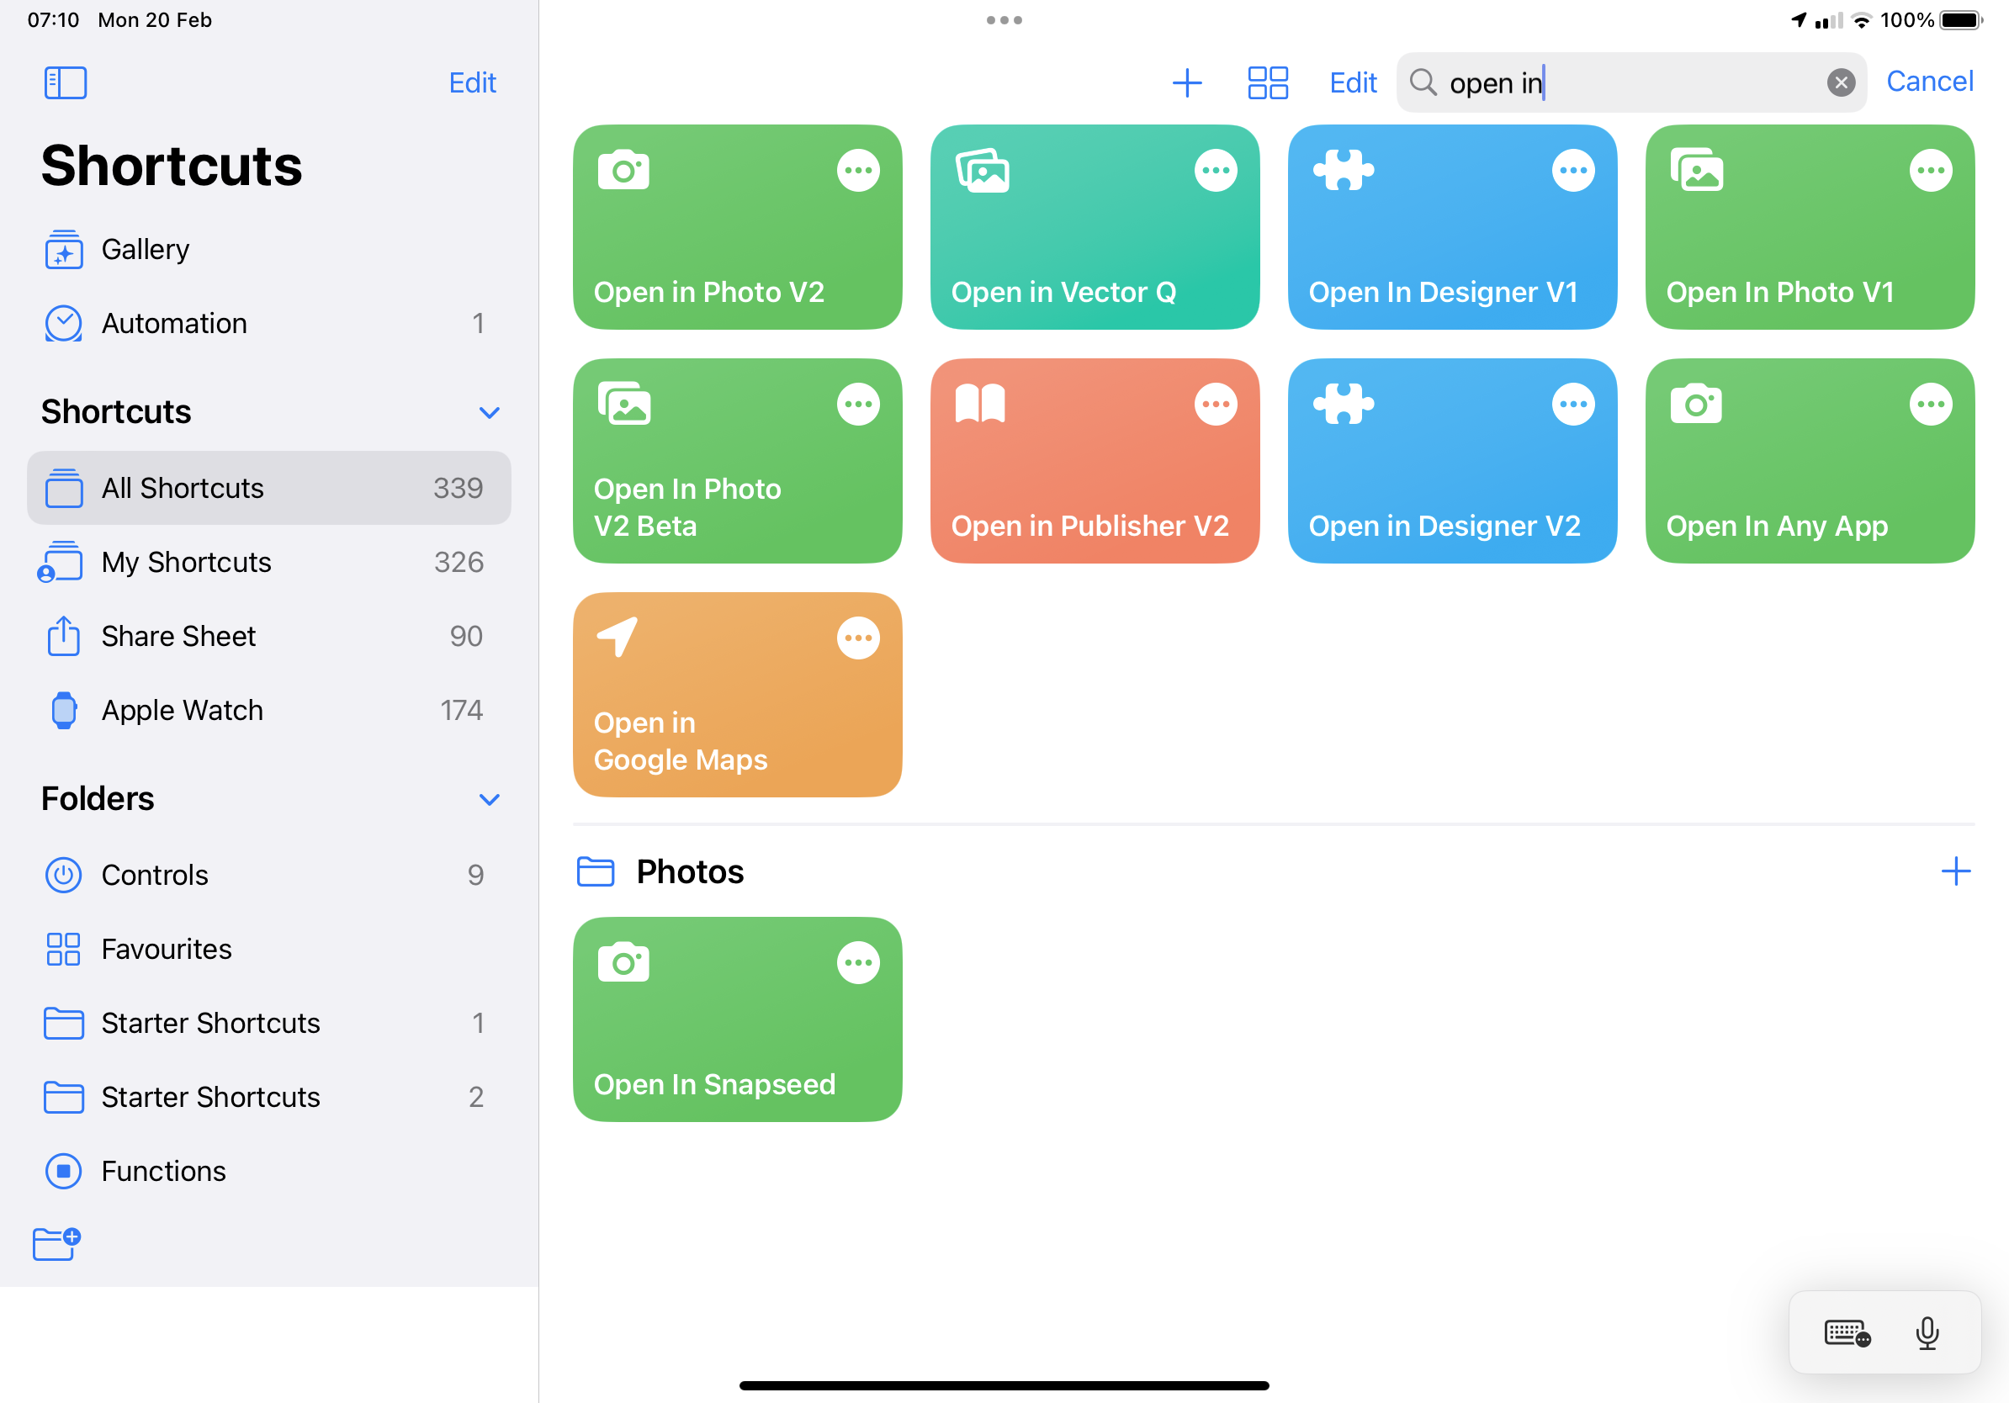The height and width of the screenshot is (1403, 2009).
Task: Open Starter Shortcuts folder with 2 items
Action: click(268, 1097)
